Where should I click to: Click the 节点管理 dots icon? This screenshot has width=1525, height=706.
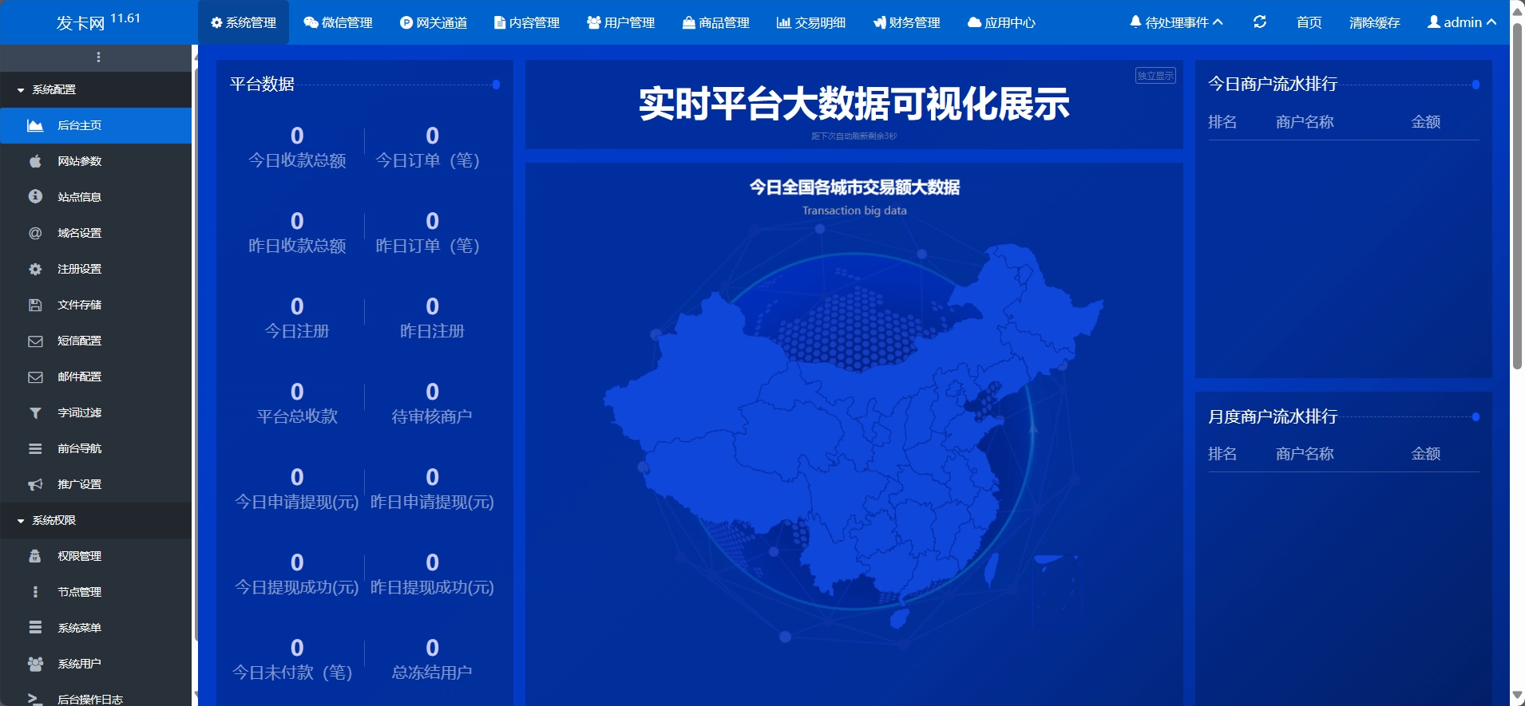pos(35,592)
